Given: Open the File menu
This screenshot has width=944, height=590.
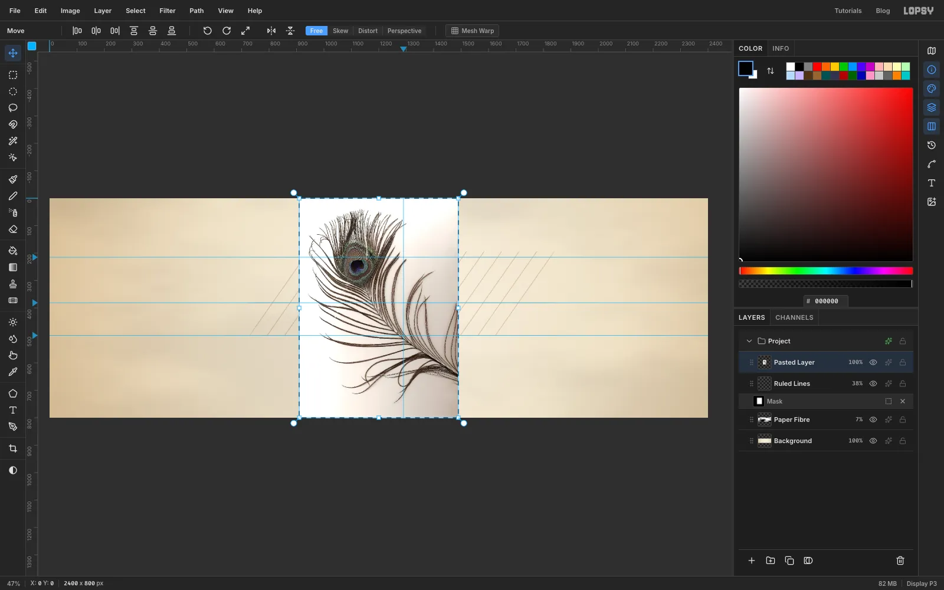Looking at the screenshot, I should (15, 11).
